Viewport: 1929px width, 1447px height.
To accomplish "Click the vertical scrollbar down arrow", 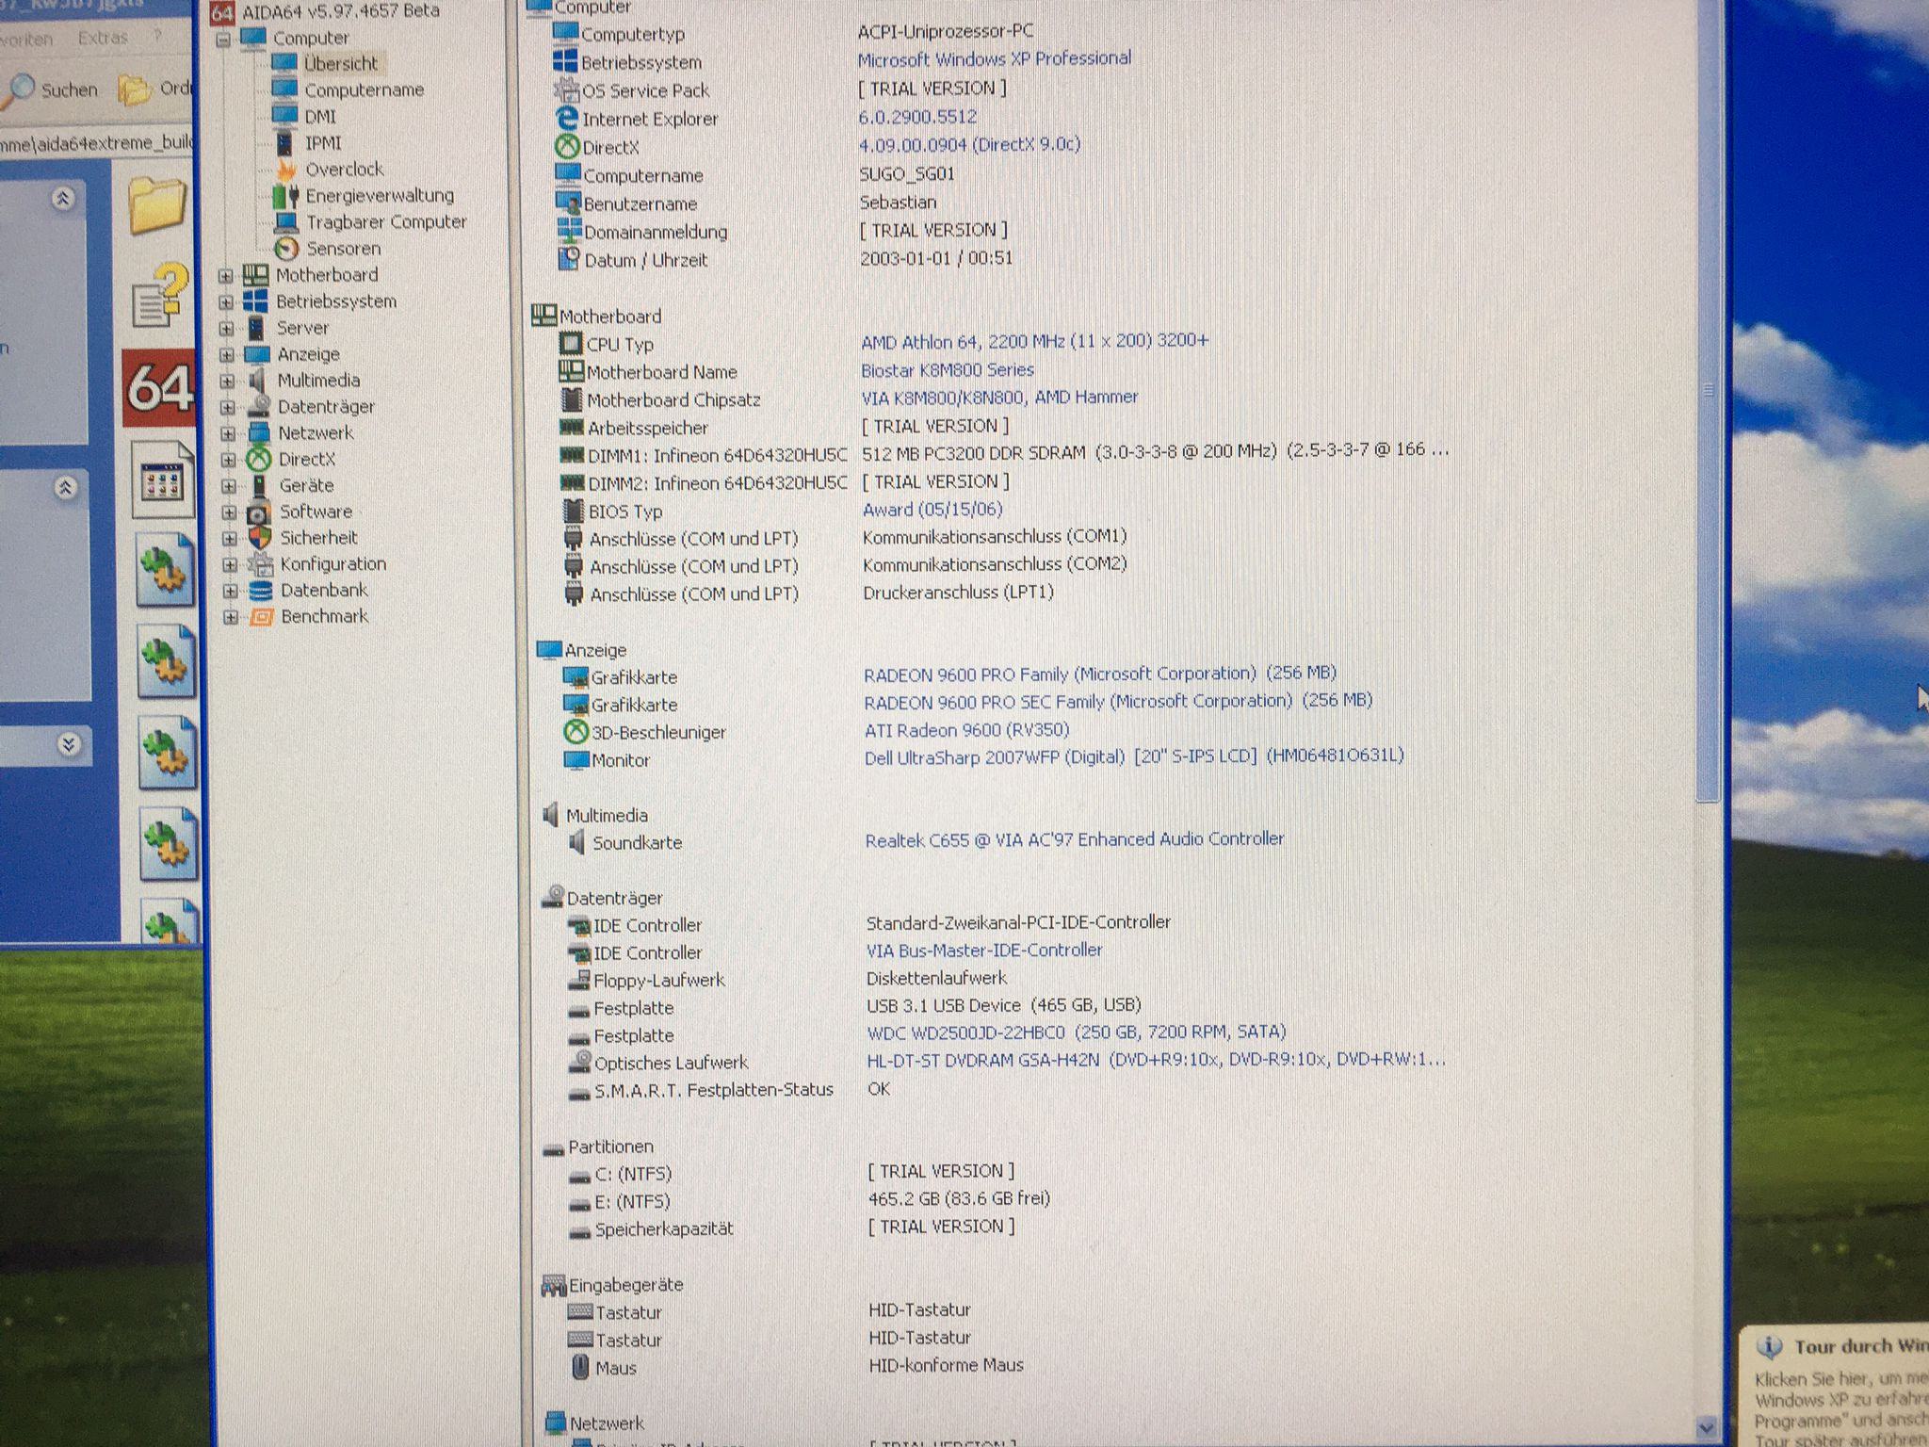I will tap(1706, 1428).
